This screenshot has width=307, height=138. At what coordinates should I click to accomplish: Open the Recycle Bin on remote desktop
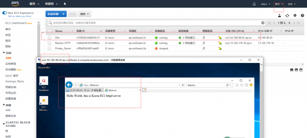click(44, 66)
